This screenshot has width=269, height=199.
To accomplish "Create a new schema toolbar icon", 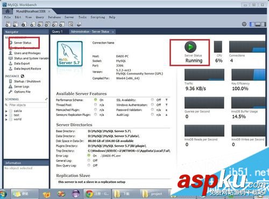I will tap(33, 24).
